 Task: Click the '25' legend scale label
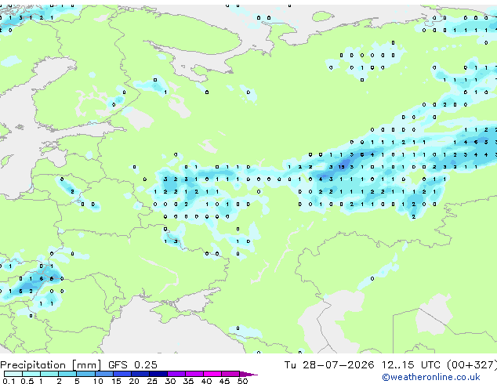point(152,381)
